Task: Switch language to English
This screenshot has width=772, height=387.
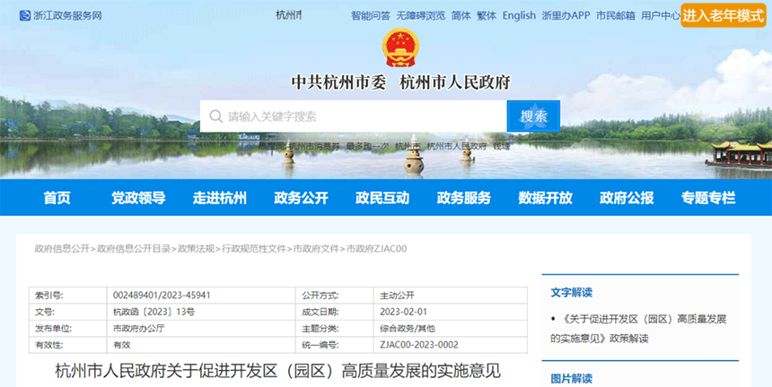Action: click(x=519, y=15)
